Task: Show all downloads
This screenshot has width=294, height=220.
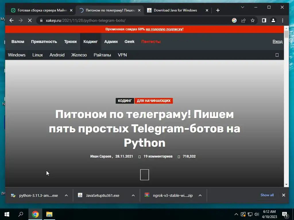Action: click(267, 195)
